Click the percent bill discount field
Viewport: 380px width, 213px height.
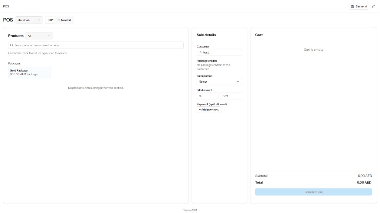pos(207,96)
